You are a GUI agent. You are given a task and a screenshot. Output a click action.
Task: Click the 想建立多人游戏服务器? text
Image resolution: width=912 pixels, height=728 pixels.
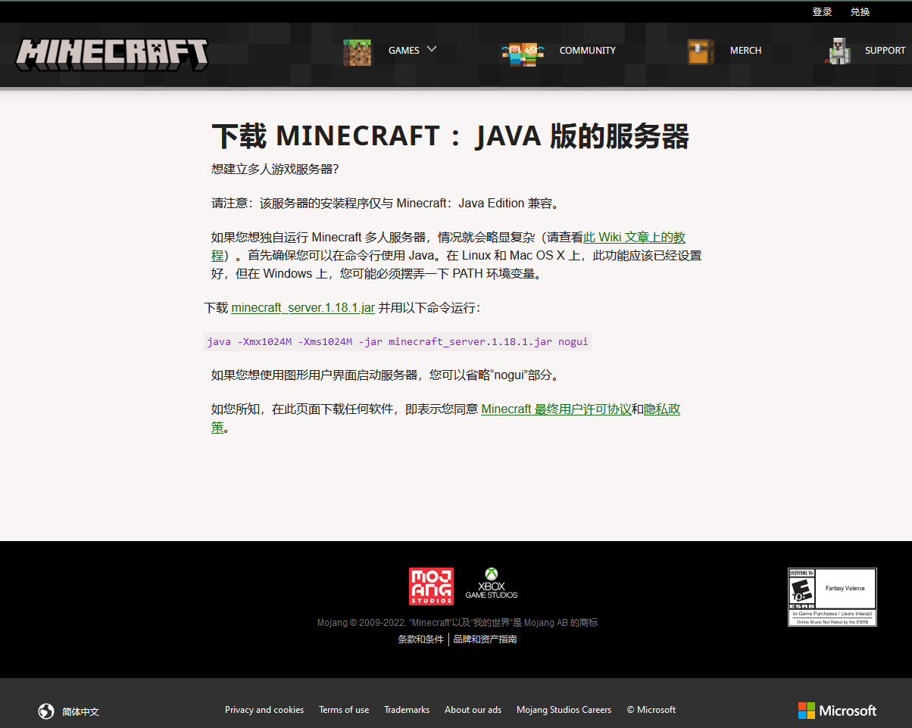275,170
